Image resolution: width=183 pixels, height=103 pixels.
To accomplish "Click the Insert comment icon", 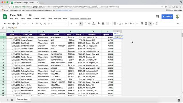I will pyautogui.click(x=142, y=23).
